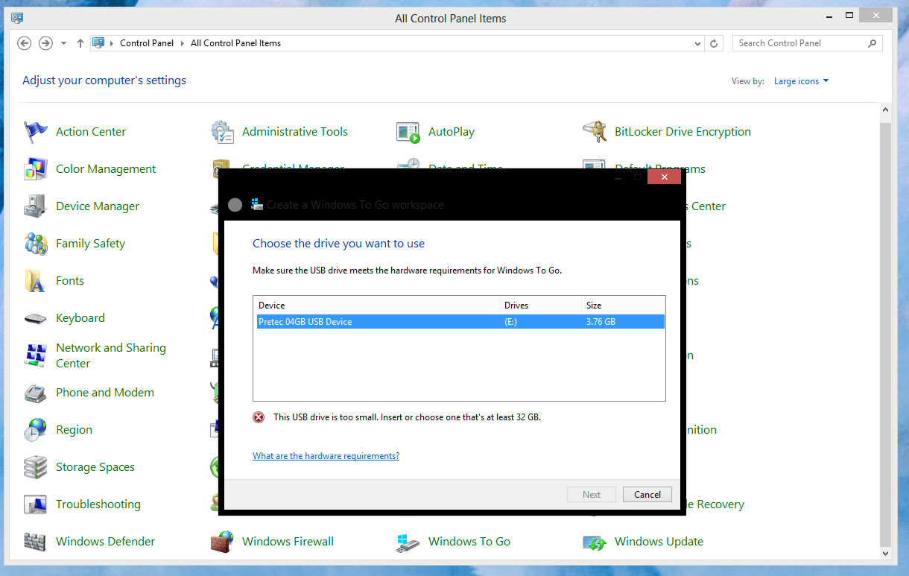909x576 pixels.
Task: Click the red error icon in the dialog
Action: click(259, 417)
